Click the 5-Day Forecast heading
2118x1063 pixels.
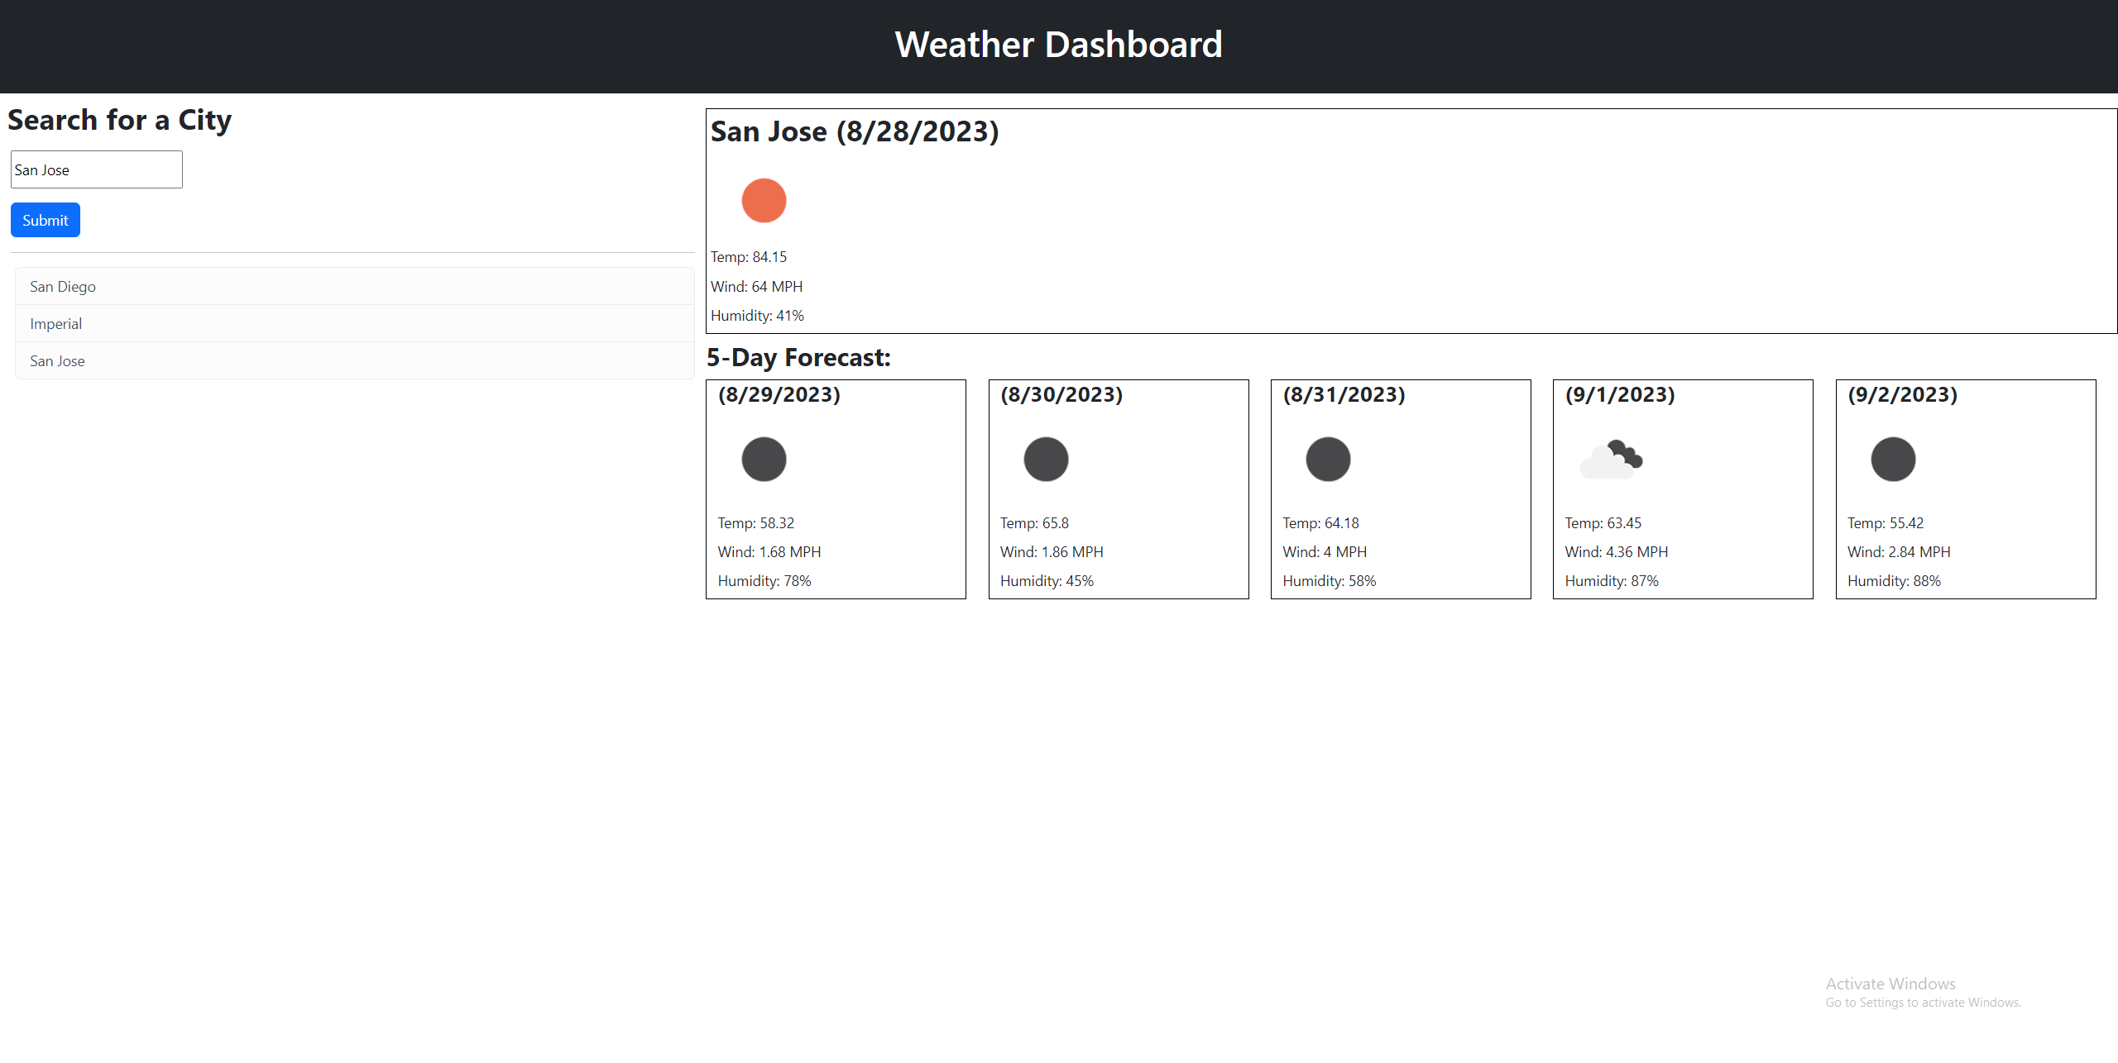(799, 357)
